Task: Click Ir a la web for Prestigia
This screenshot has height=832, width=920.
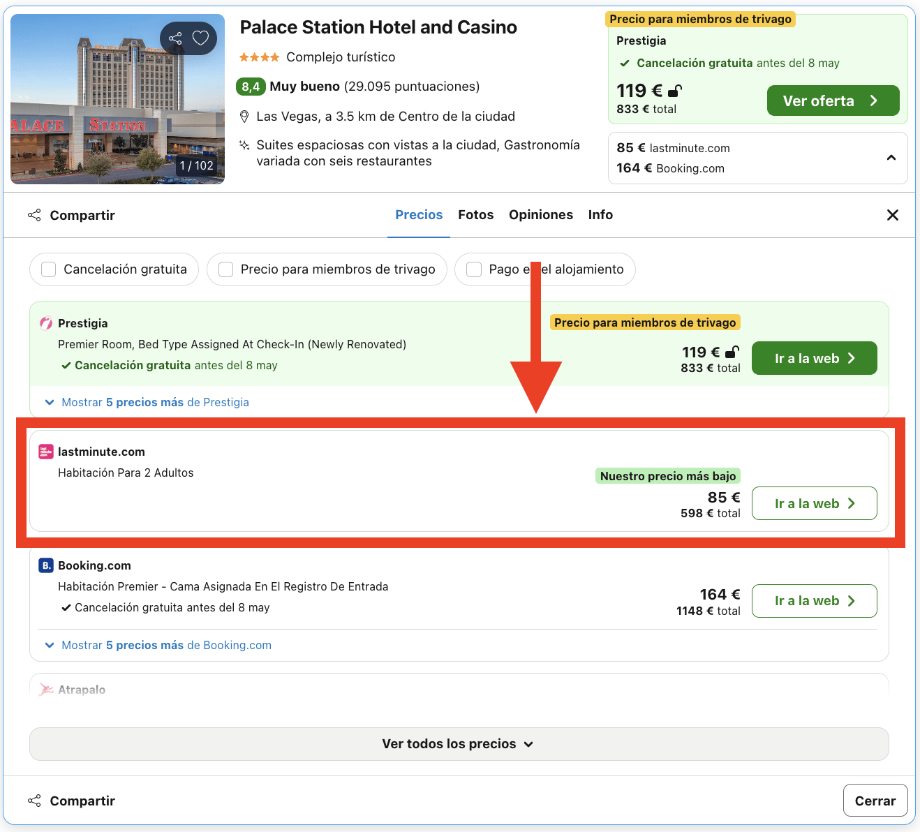Action: (814, 358)
